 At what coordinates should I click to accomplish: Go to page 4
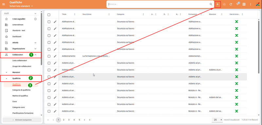74,120
